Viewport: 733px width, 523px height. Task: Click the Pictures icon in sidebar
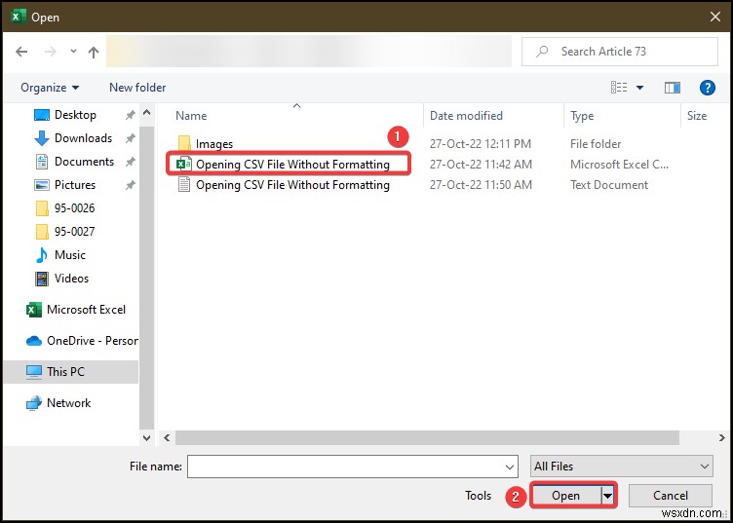pyautogui.click(x=42, y=185)
